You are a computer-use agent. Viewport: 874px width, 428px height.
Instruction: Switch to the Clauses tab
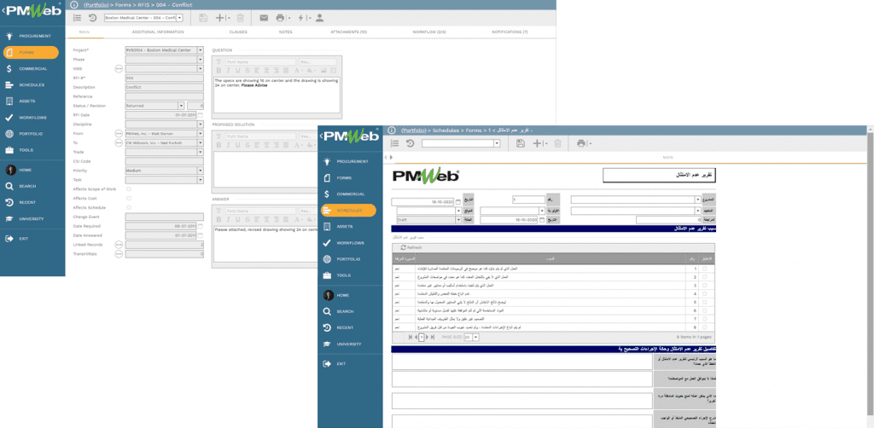click(x=238, y=32)
